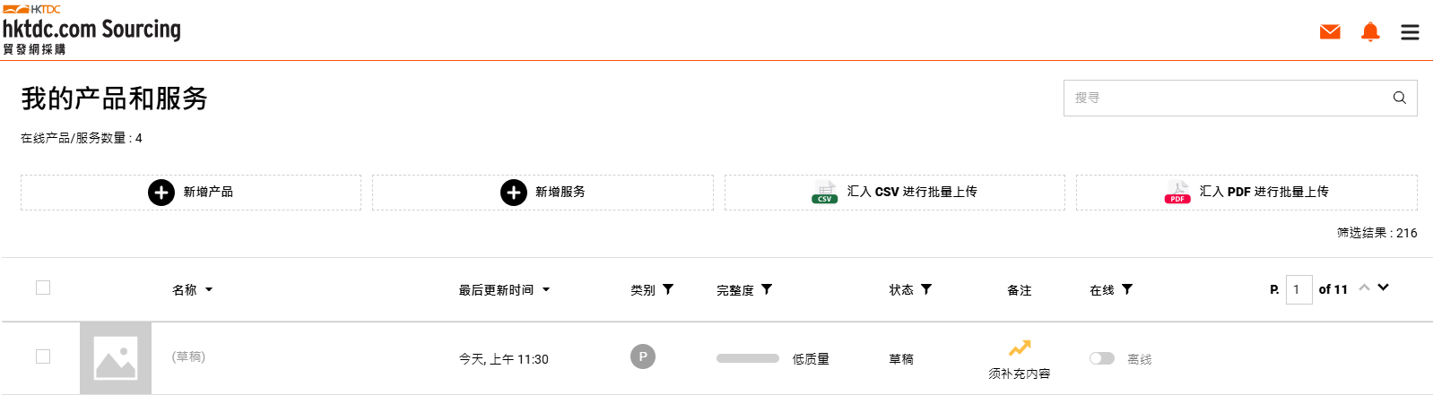
Task: Click 汇入 CSV 进行批量上传
Action: tap(894, 193)
